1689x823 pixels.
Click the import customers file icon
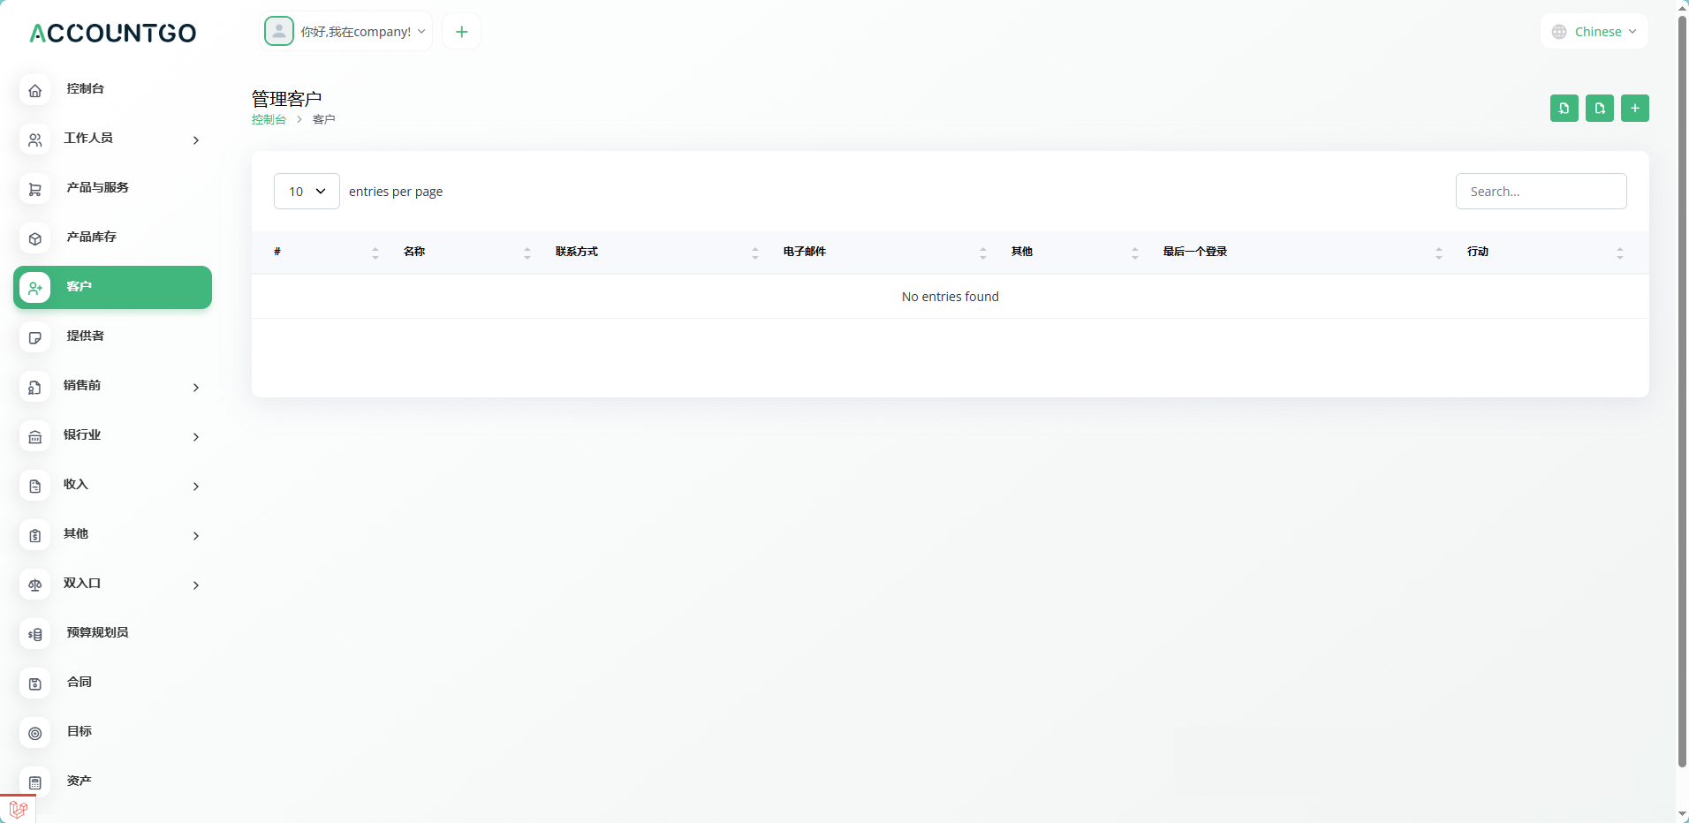[x=1564, y=108]
